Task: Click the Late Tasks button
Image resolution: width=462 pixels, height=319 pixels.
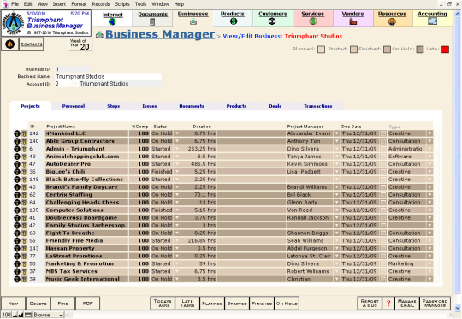Action: (x=187, y=303)
